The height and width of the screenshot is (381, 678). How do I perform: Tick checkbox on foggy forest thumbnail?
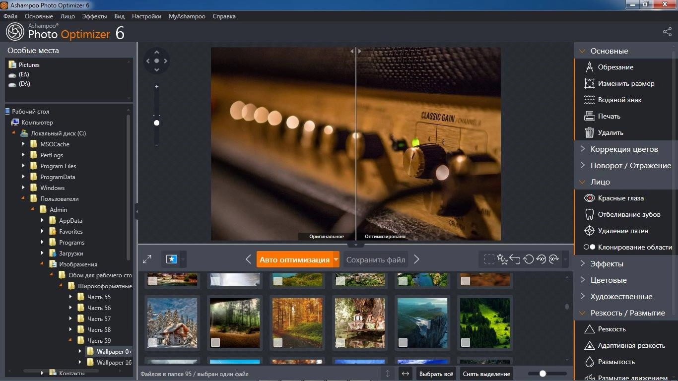click(215, 342)
